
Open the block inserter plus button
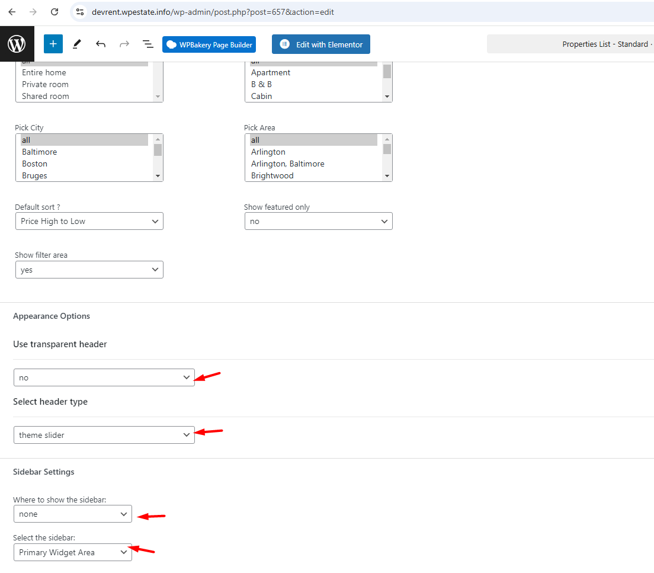pyautogui.click(x=53, y=44)
